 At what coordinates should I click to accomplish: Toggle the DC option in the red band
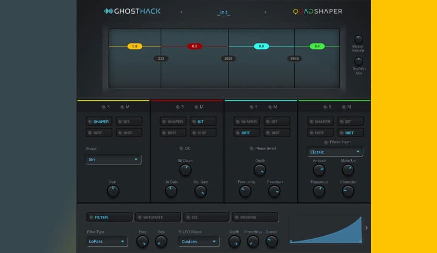(x=181, y=148)
